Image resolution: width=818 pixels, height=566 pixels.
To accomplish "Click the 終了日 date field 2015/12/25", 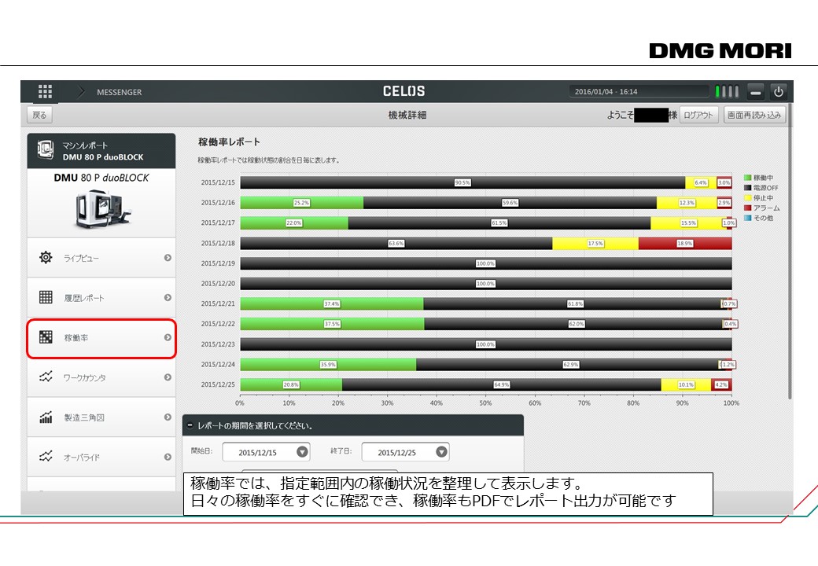I will 405,452.
